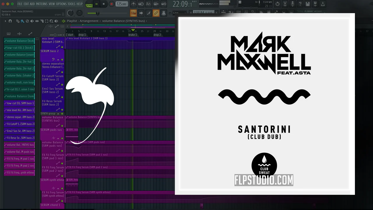373x210 pixels.
Task: Mute the SERUM bass 2 track
Action: [x=62, y=60]
